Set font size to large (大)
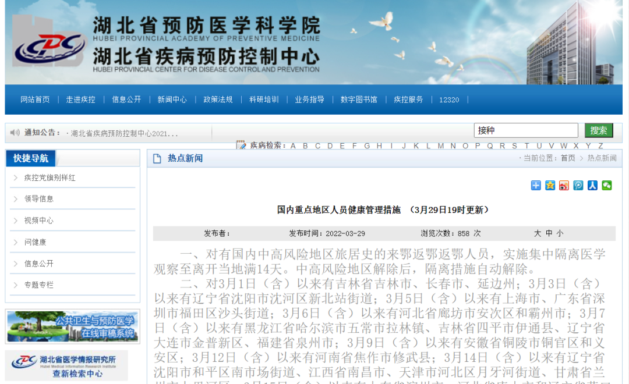 point(538,233)
